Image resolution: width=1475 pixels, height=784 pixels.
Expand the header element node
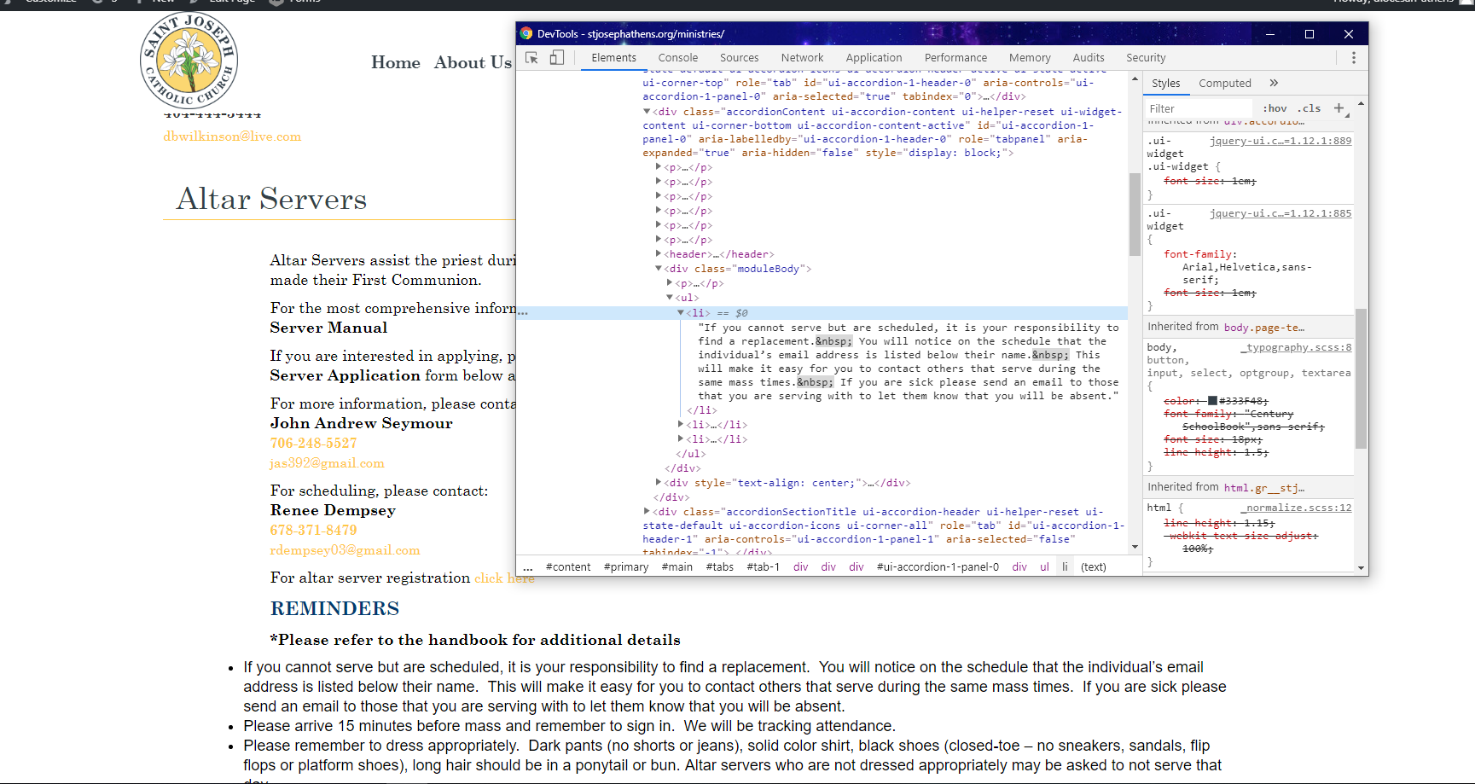659,254
